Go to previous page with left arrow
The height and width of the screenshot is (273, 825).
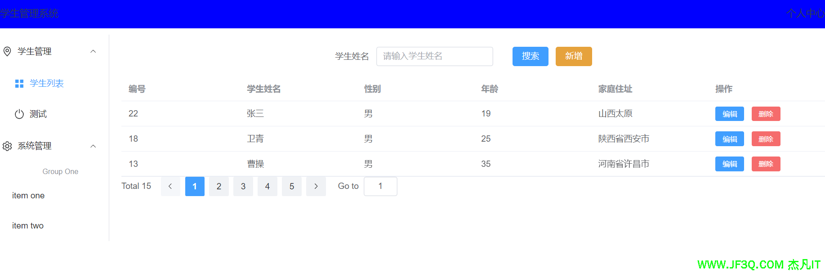click(x=170, y=186)
